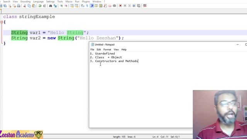
Task: Minimize the Untitled Notepad window
Action: pyautogui.click(x=238, y=45)
